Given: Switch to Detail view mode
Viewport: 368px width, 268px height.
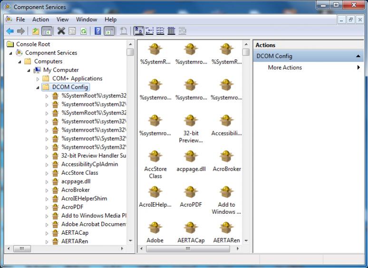Looking at the screenshot, I should pyautogui.click(x=171, y=31).
